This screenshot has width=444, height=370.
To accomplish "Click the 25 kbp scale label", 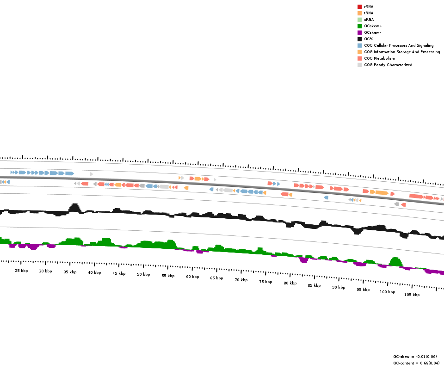I will 21,271.
